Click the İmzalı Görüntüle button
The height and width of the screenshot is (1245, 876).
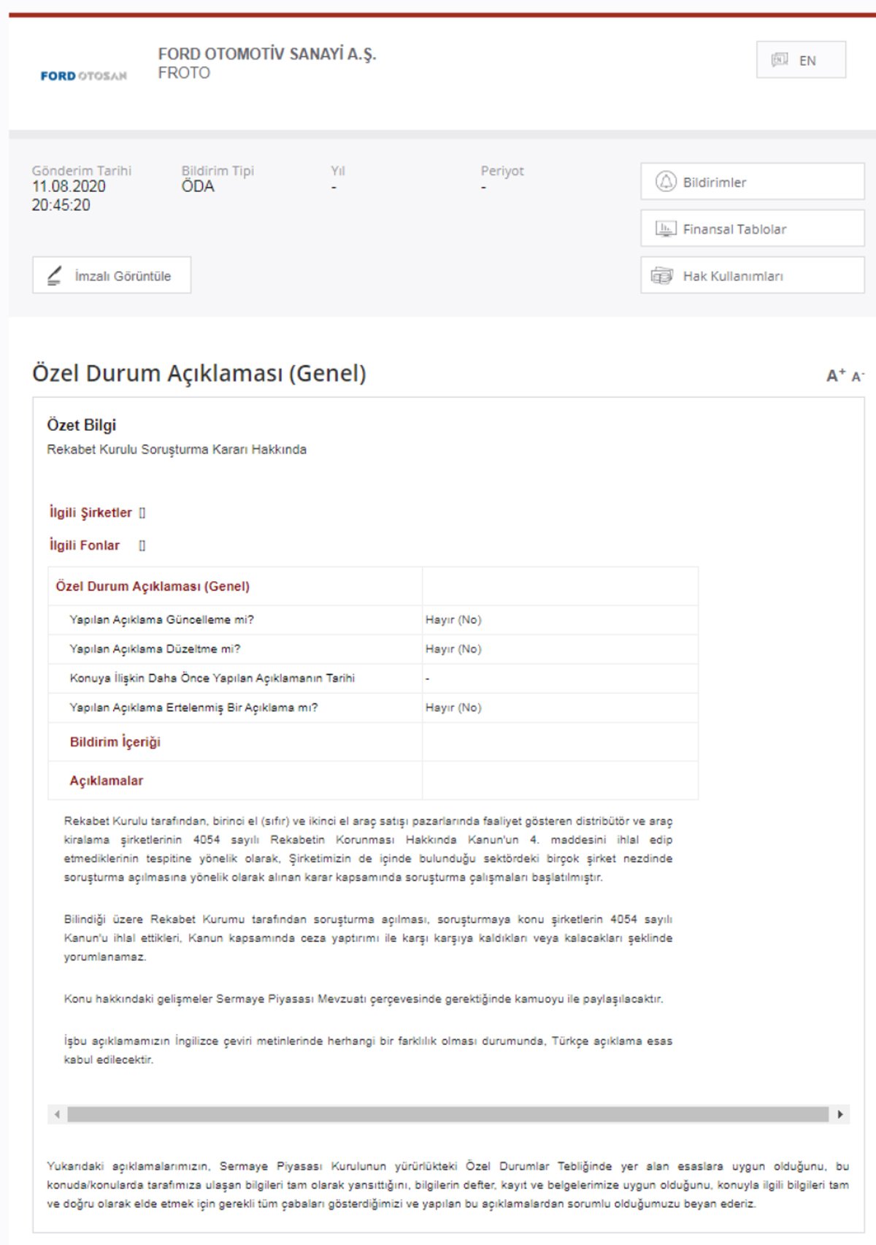click(x=112, y=275)
